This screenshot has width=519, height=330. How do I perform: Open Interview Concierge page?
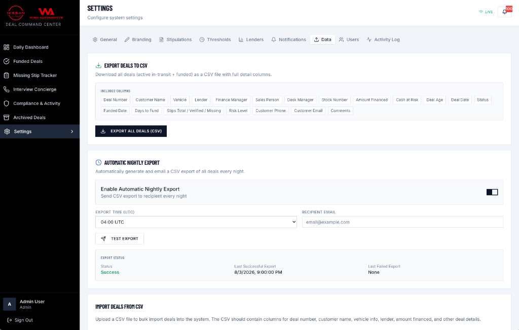[40, 89]
